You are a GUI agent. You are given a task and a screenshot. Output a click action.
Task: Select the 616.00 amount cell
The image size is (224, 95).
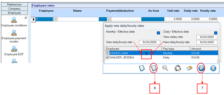[195, 58]
